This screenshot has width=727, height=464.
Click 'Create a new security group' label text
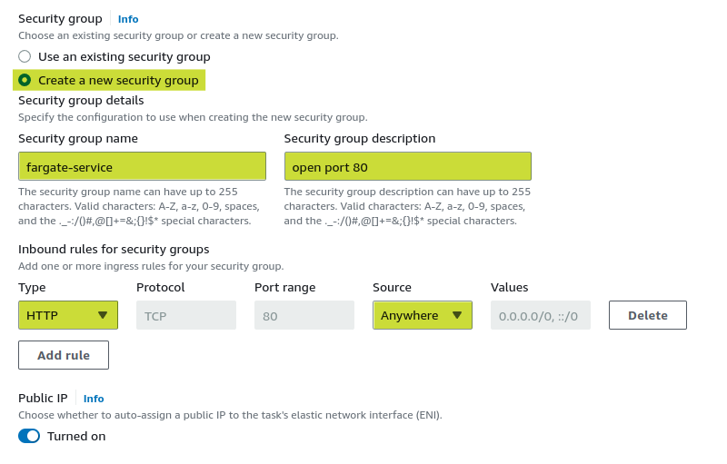[118, 81]
